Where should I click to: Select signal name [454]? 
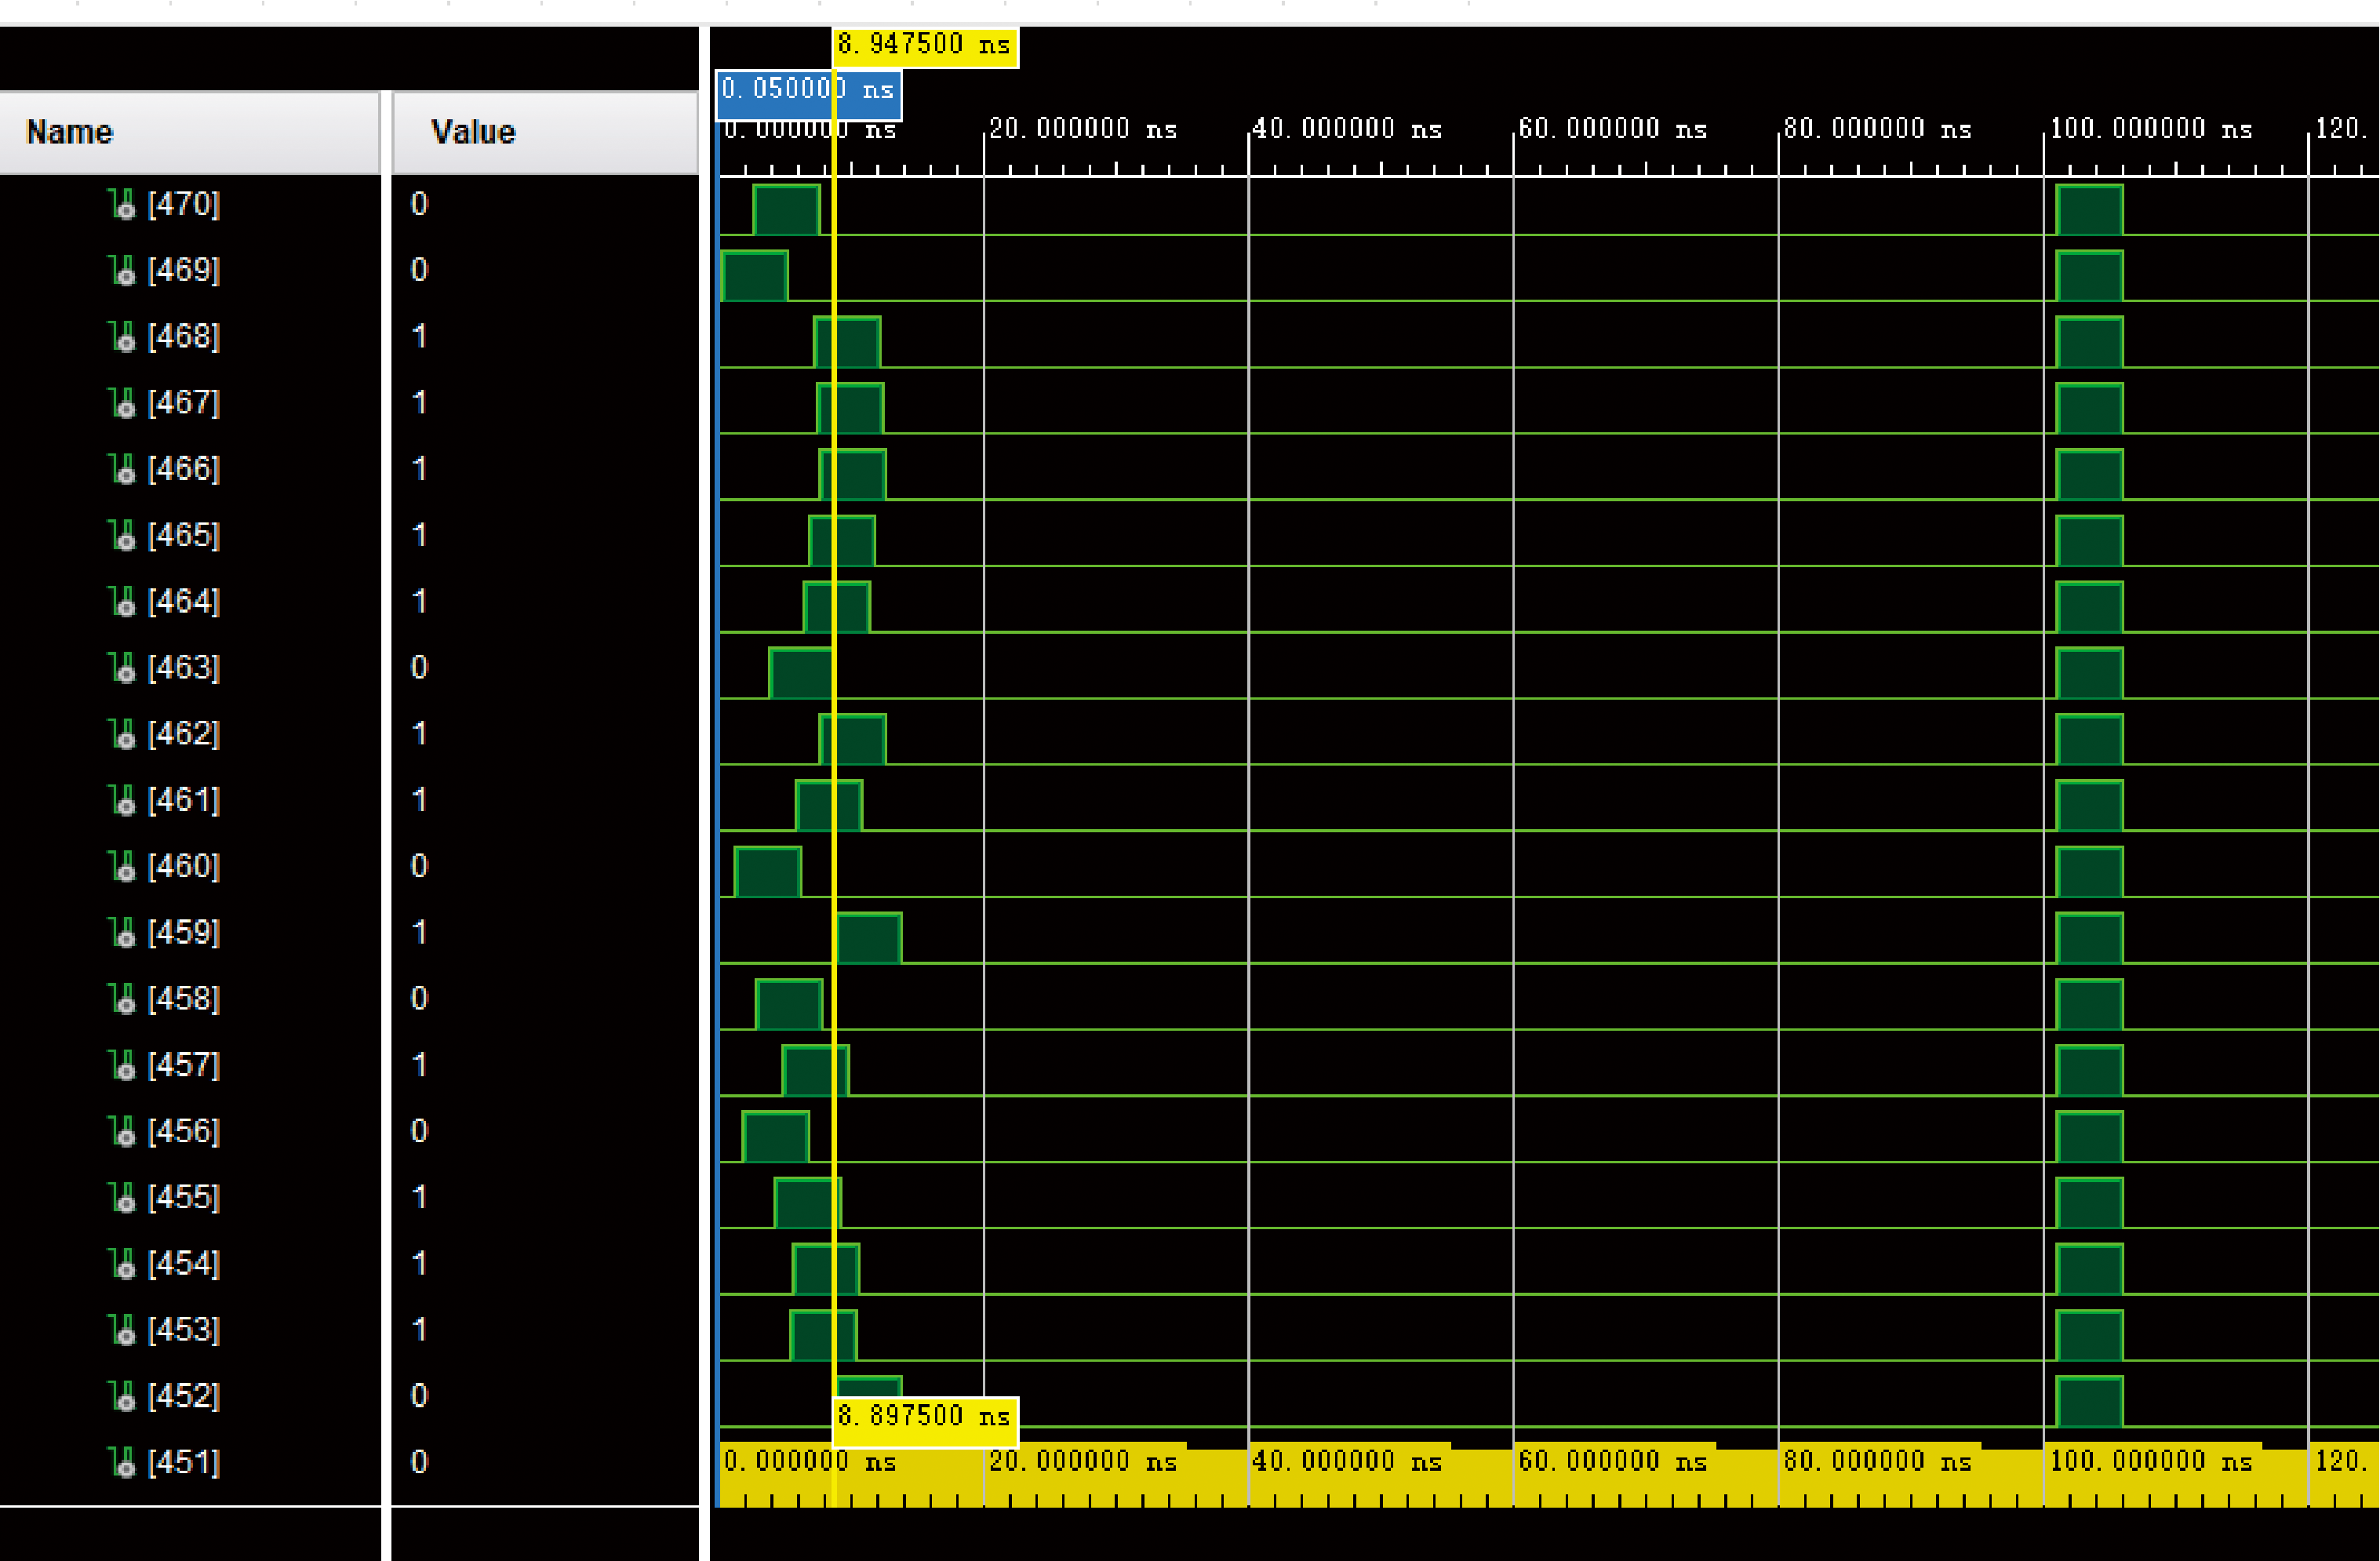coord(184,1263)
